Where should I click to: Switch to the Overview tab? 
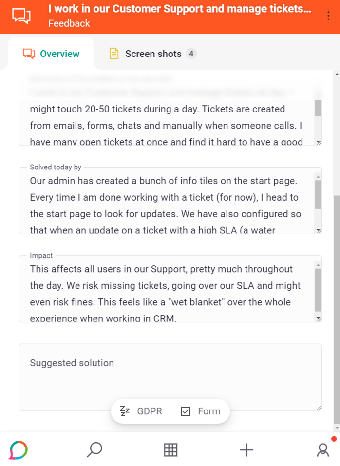click(x=51, y=54)
